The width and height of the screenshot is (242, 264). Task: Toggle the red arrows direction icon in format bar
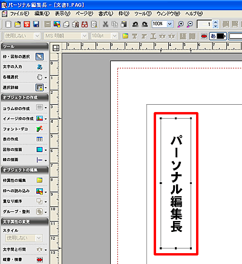(204, 36)
